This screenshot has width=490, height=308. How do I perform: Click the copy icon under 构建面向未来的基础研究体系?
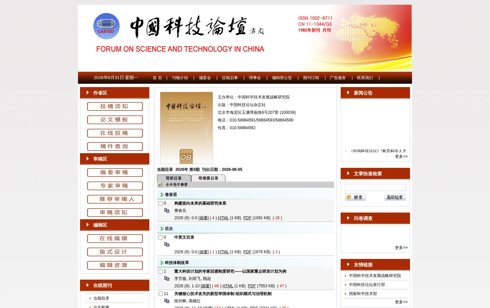tap(167, 211)
